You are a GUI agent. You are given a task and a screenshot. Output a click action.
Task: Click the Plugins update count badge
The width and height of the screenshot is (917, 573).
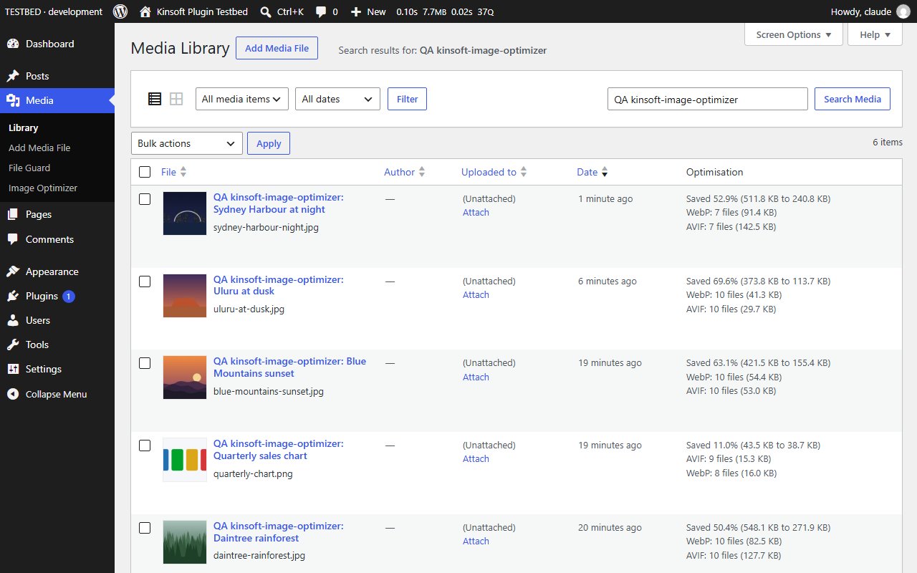69,296
